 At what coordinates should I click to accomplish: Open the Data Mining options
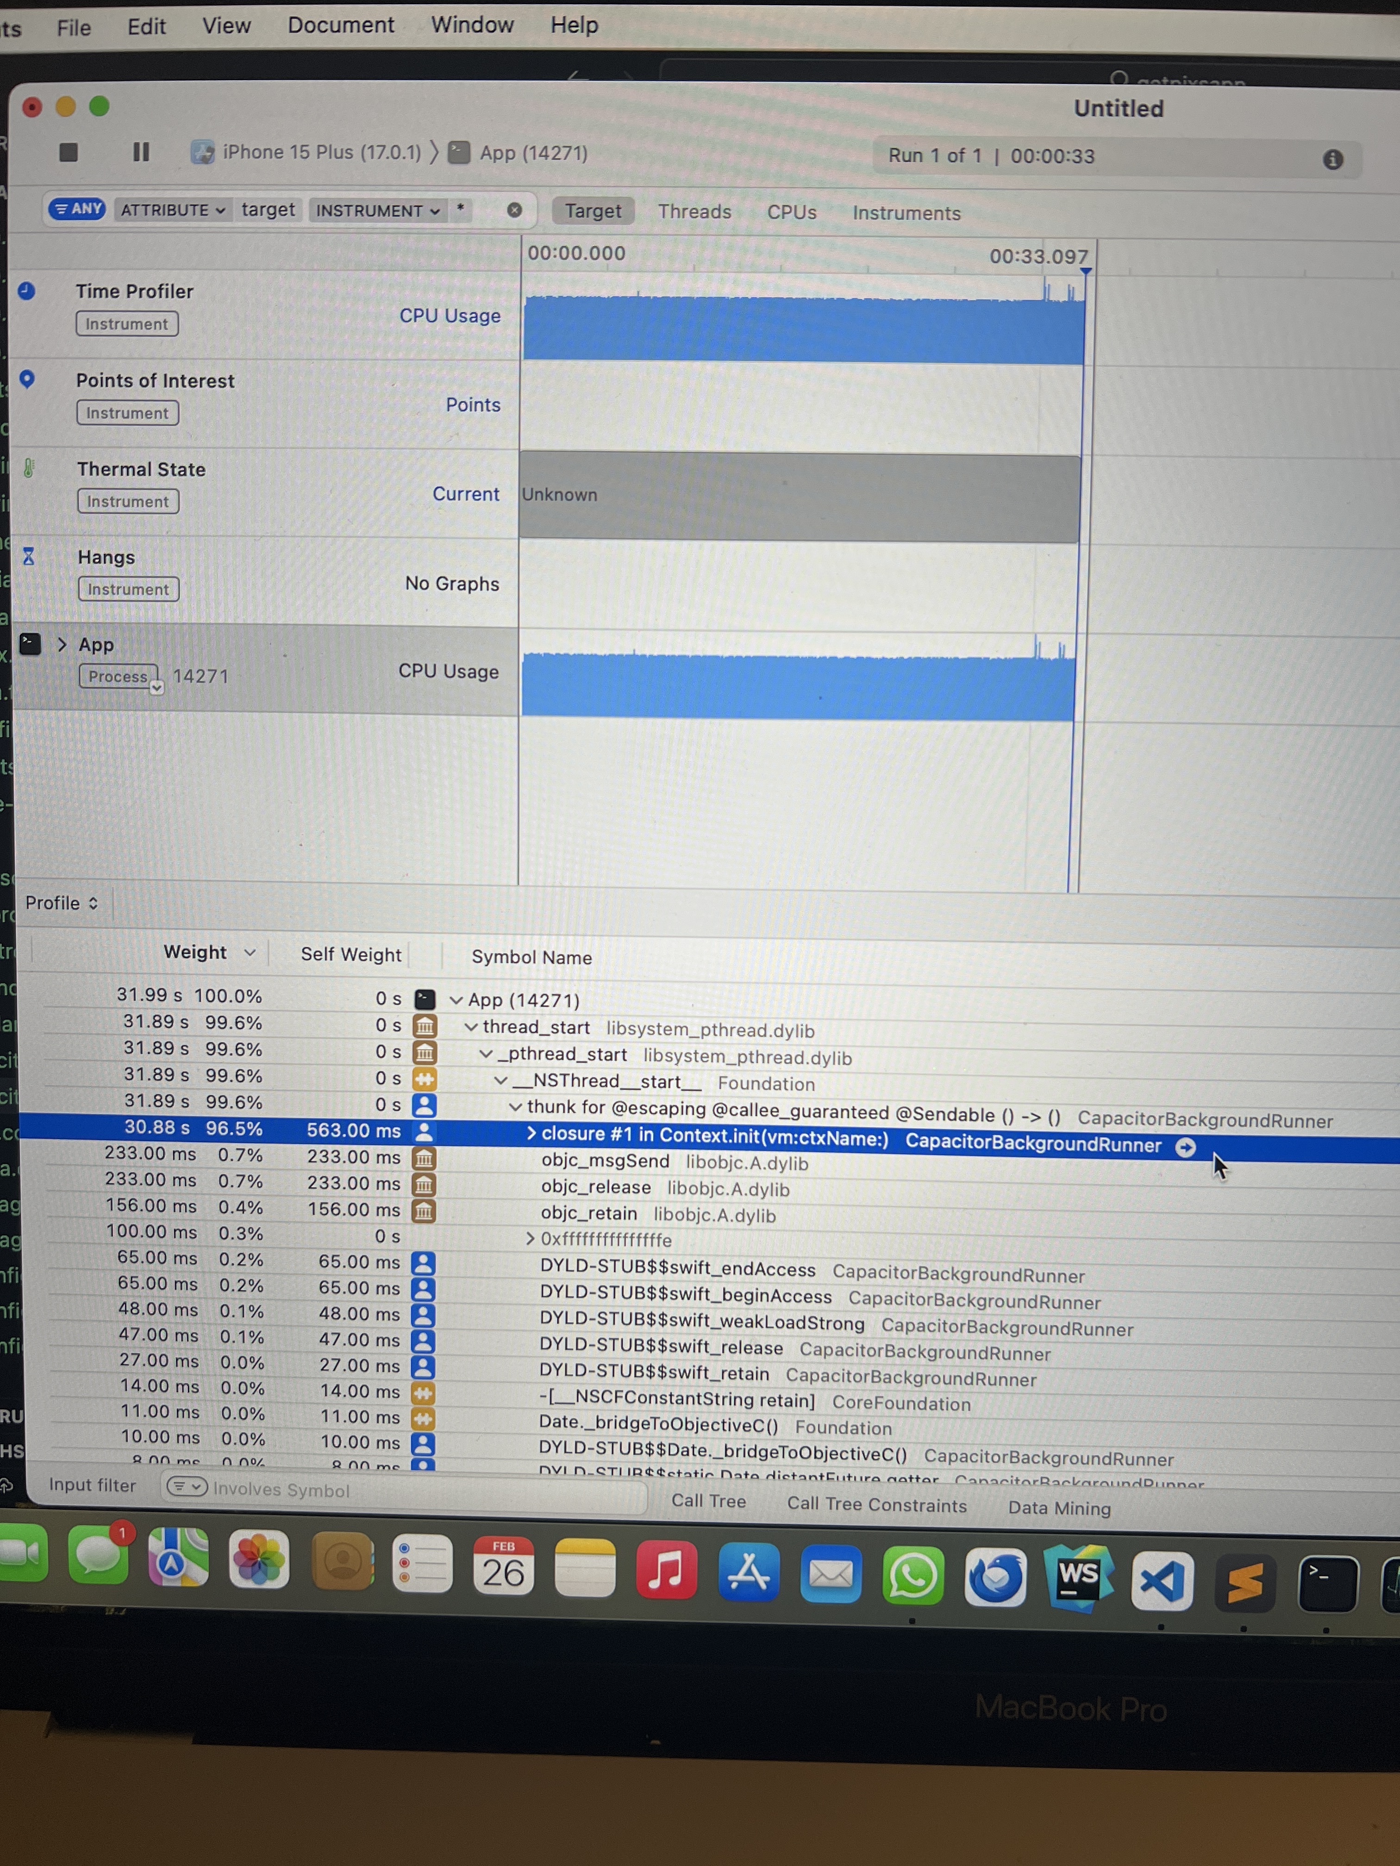click(1059, 1507)
